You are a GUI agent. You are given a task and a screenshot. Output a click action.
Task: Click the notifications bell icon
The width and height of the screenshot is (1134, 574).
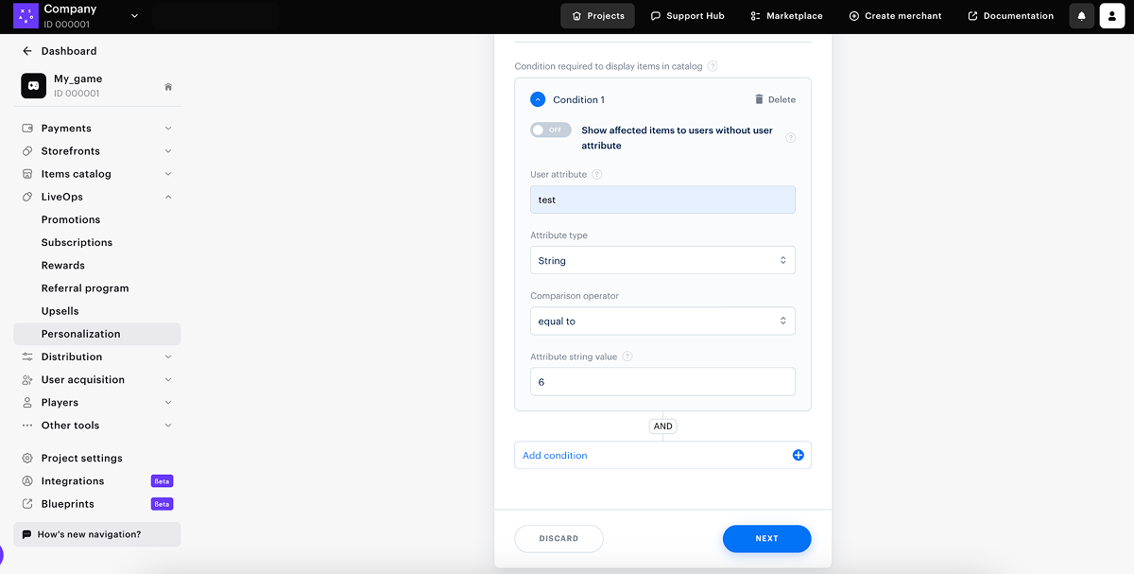[1081, 16]
